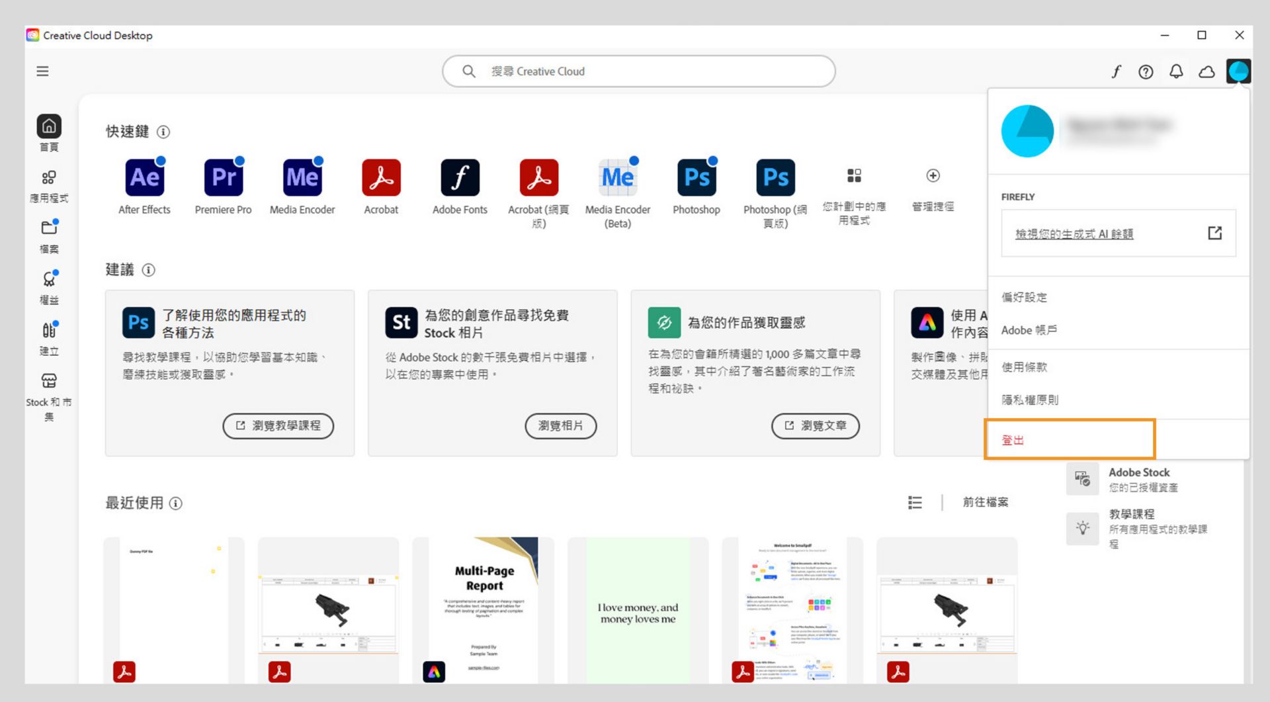Open Stock 和市集 in sidebar
Screen dimensions: 1270x702
point(49,397)
